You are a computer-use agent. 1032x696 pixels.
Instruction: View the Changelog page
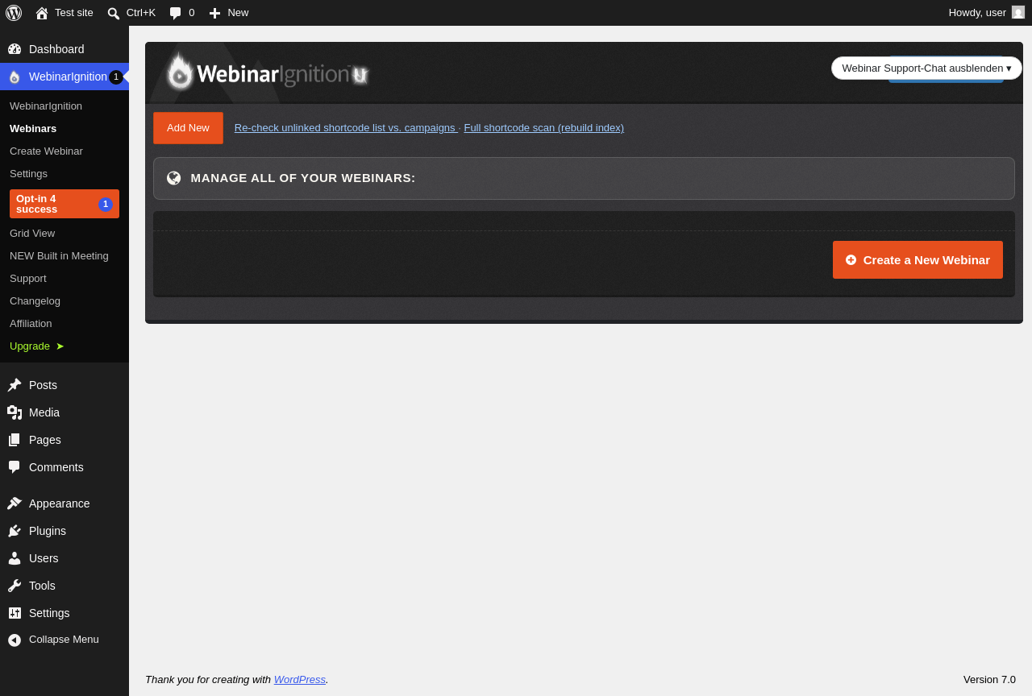(35, 300)
